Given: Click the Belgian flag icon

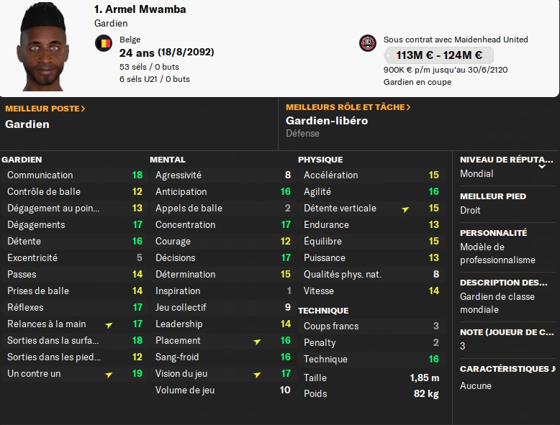Looking at the screenshot, I should [104, 43].
